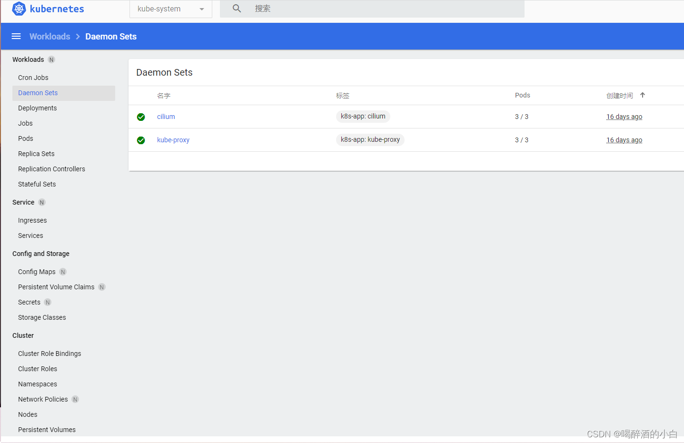Screen dimensions: 684x443
Task: Select Persistent Volume Claims in sidebar
Action: pyautogui.click(x=56, y=287)
